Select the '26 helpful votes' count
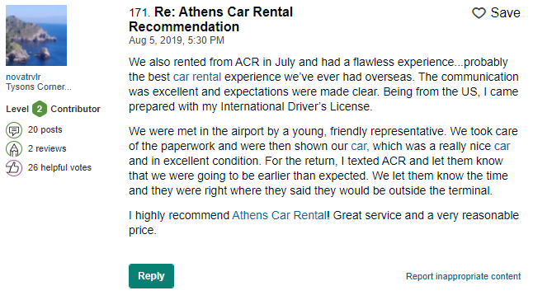The image size is (533, 300). click(x=59, y=167)
